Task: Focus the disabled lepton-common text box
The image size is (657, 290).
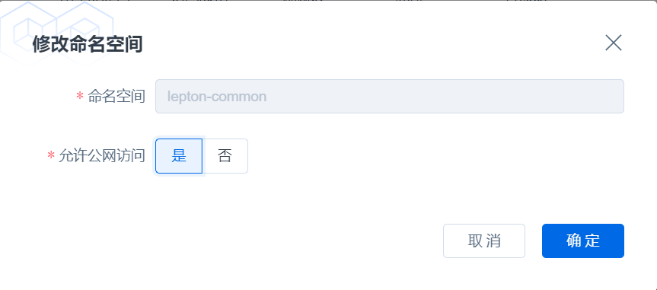Action: pos(390,97)
